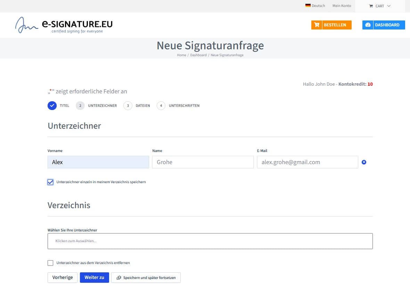Enable Unterzeichner aus dem Verzeichnis entfernen checkbox
410x289 pixels.
(x=50, y=263)
